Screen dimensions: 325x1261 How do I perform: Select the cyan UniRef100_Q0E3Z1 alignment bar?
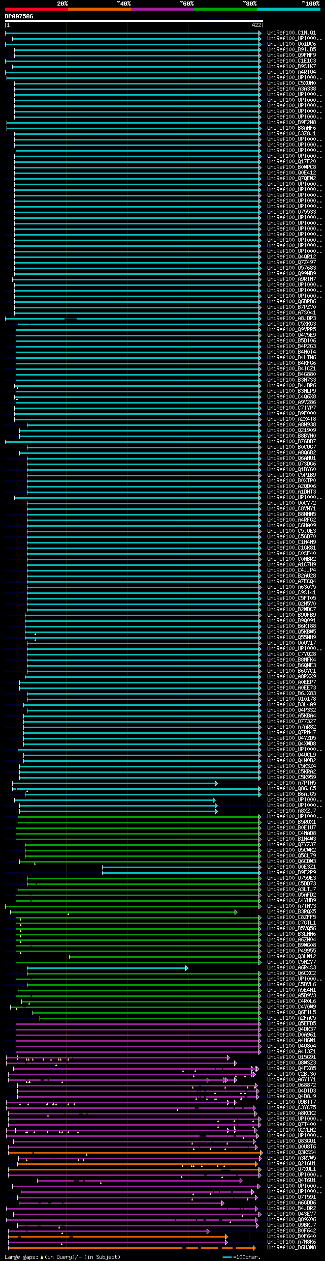point(181,867)
